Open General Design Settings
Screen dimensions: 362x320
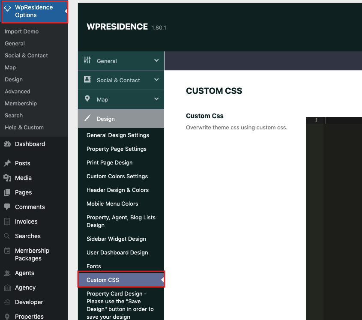point(118,135)
